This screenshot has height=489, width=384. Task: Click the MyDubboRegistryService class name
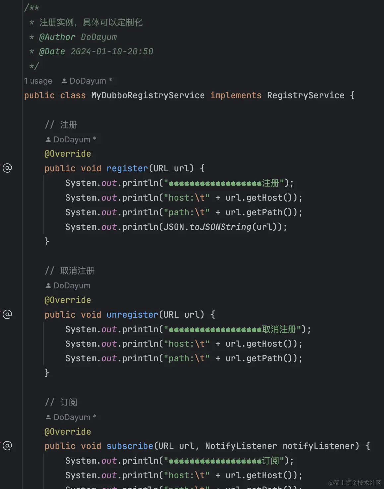pyautogui.click(x=148, y=96)
